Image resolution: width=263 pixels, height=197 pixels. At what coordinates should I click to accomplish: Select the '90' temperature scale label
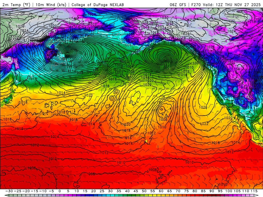coord(212,191)
